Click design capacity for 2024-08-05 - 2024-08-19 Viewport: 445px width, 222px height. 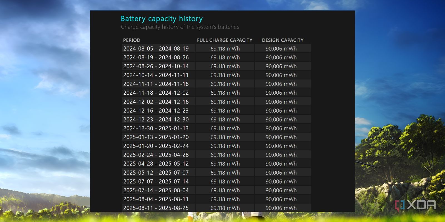(x=281, y=49)
